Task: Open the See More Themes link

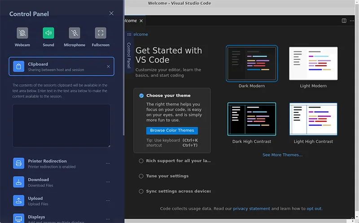Action: (x=282, y=155)
